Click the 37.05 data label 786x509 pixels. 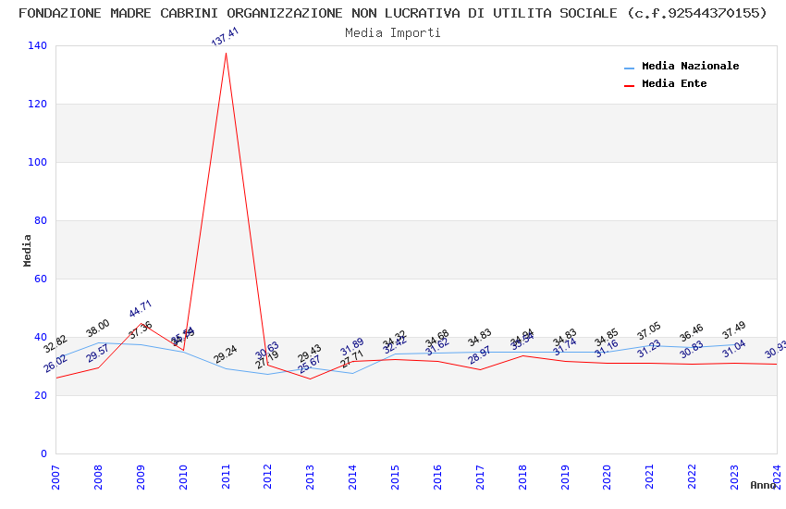click(649, 331)
